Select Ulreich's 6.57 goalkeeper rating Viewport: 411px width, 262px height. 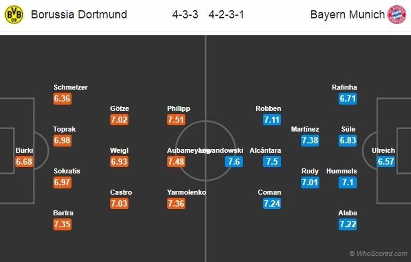pyautogui.click(x=385, y=161)
